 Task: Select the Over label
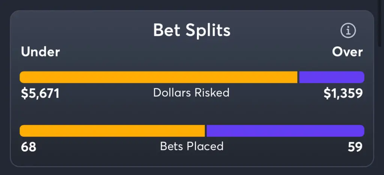[347, 52]
